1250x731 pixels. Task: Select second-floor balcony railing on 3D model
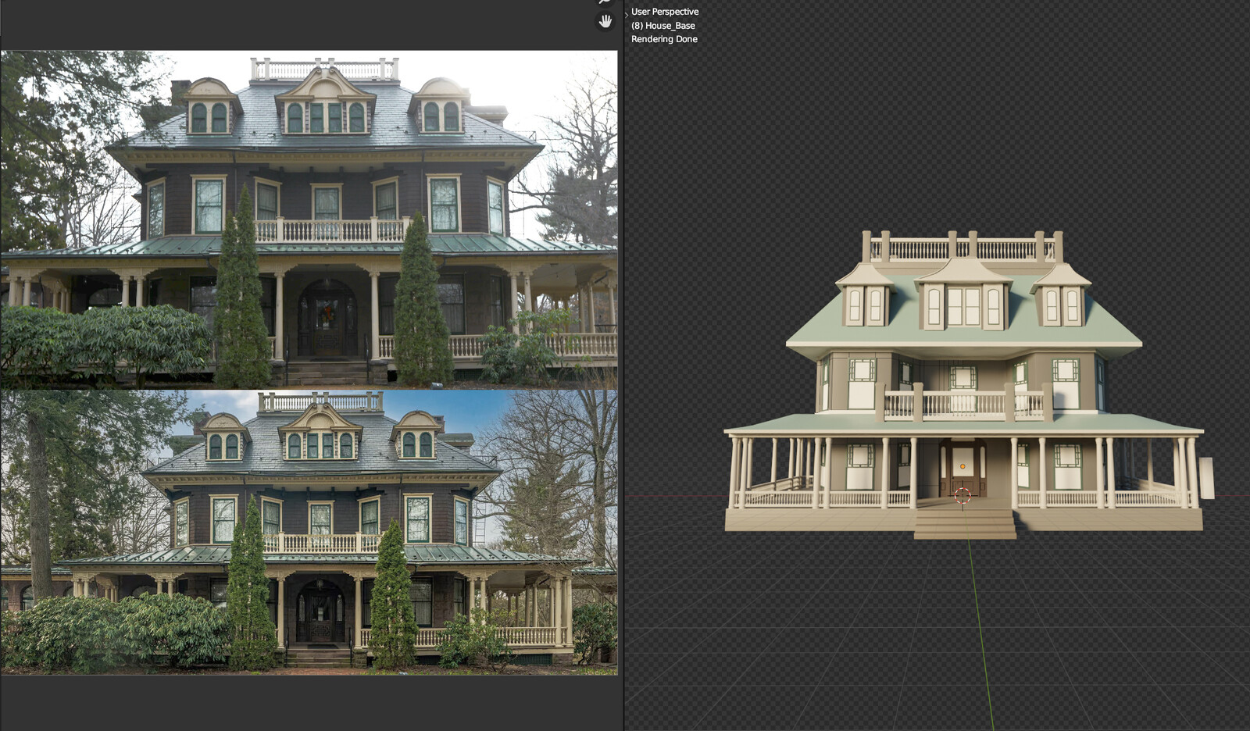963,404
